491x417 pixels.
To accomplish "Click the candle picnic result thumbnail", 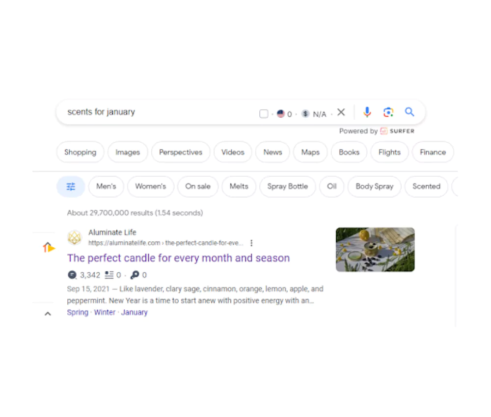I will tap(375, 250).
